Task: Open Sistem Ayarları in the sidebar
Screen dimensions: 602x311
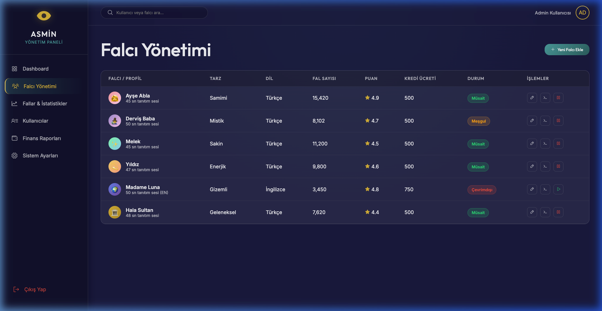Action: coord(40,156)
